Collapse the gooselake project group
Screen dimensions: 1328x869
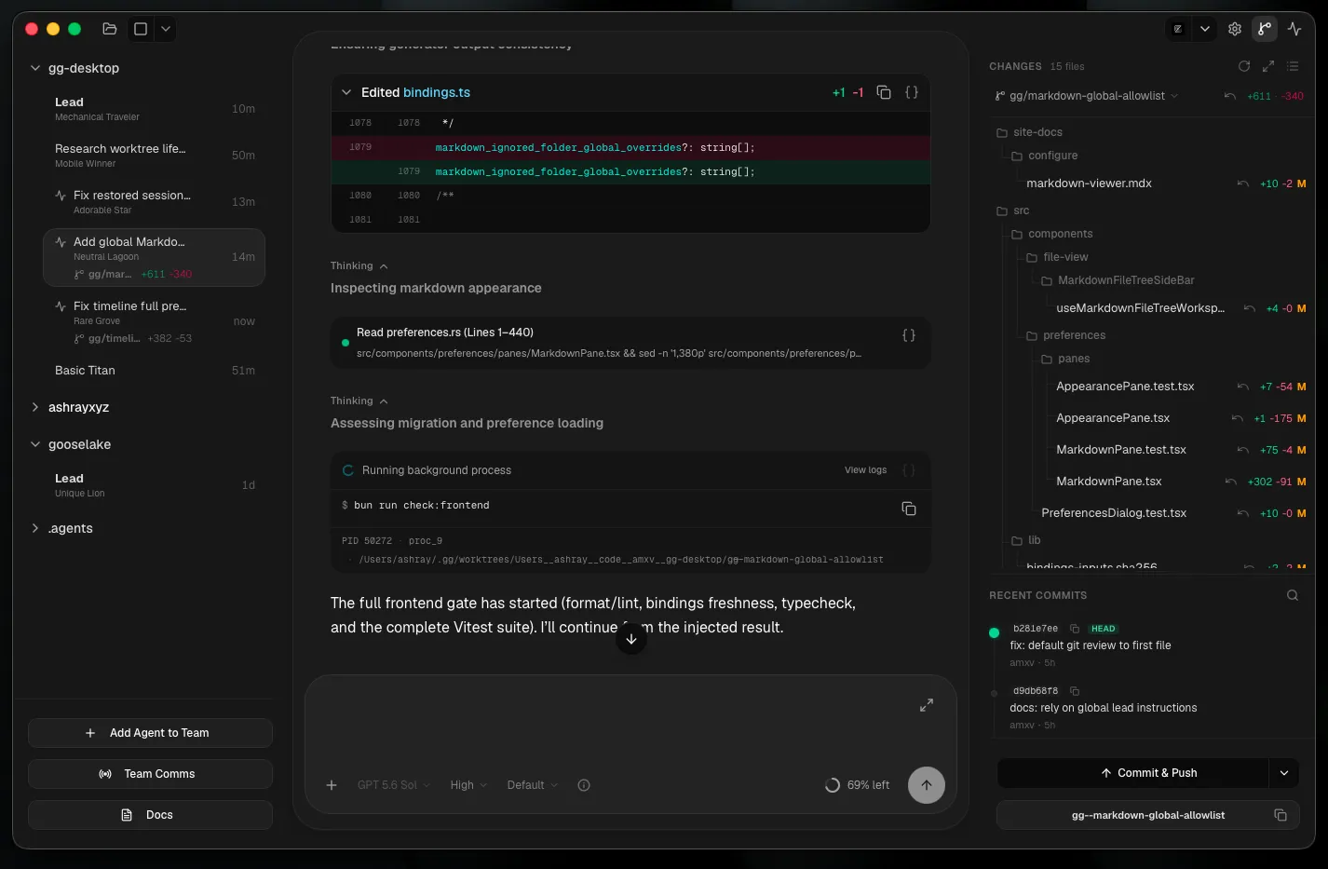pyautogui.click(x=35, y=444)
